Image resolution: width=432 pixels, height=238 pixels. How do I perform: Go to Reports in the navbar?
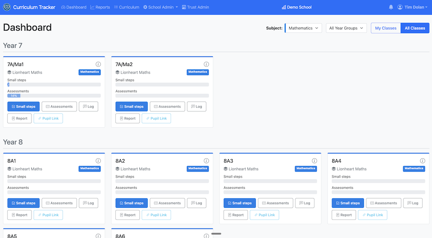[100, 7]
